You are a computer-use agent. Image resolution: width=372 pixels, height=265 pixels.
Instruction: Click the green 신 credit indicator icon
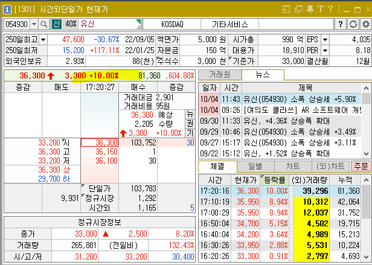[57, 24]
